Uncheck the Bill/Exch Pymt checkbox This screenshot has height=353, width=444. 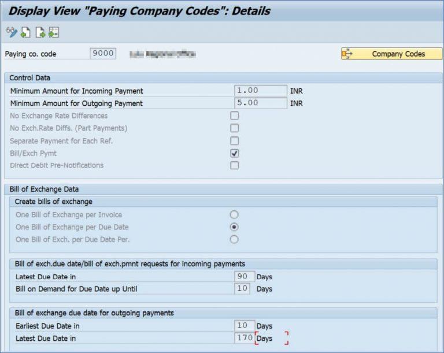tap(235, 153)
